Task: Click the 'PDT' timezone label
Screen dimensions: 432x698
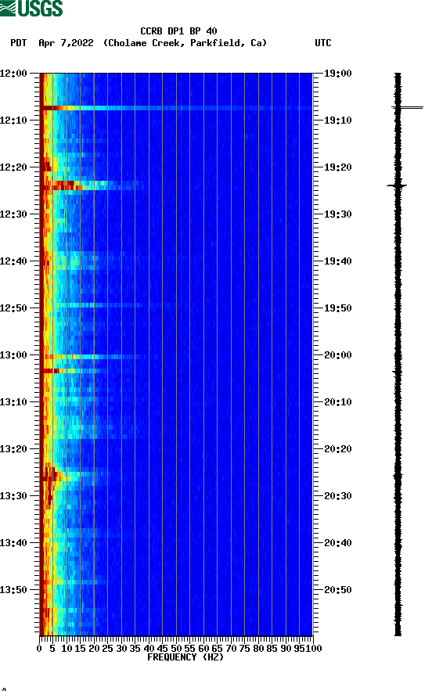Action: point(19,43)
